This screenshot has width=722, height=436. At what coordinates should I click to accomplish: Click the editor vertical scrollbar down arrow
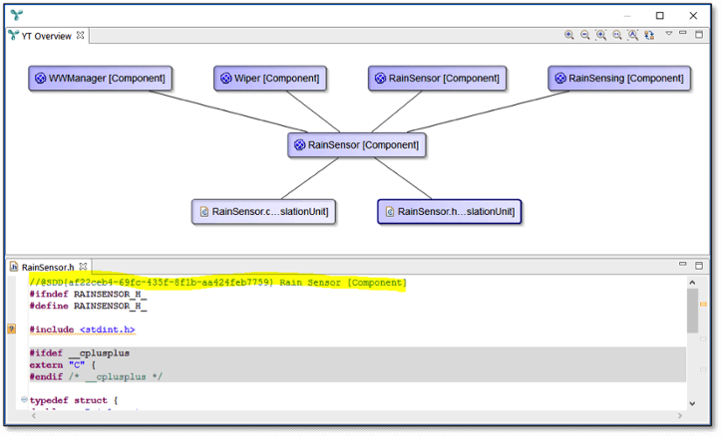click(692, 403)
